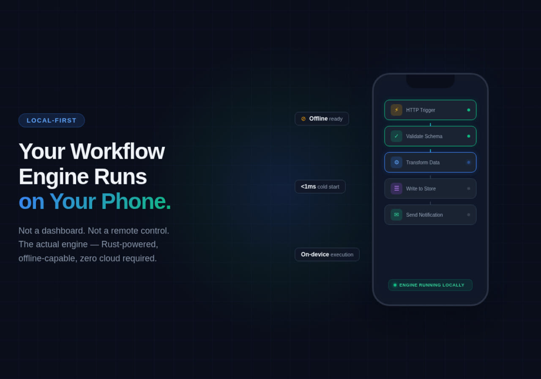541x379 pixels.
Task: Click the gray status dot on Write to Store
Action: (x=468, y=189)
